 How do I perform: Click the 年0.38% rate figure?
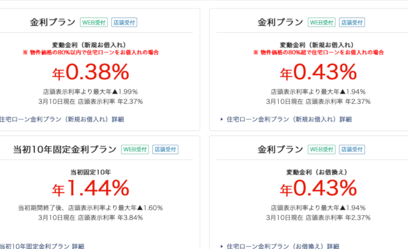(x=91, y=72)
